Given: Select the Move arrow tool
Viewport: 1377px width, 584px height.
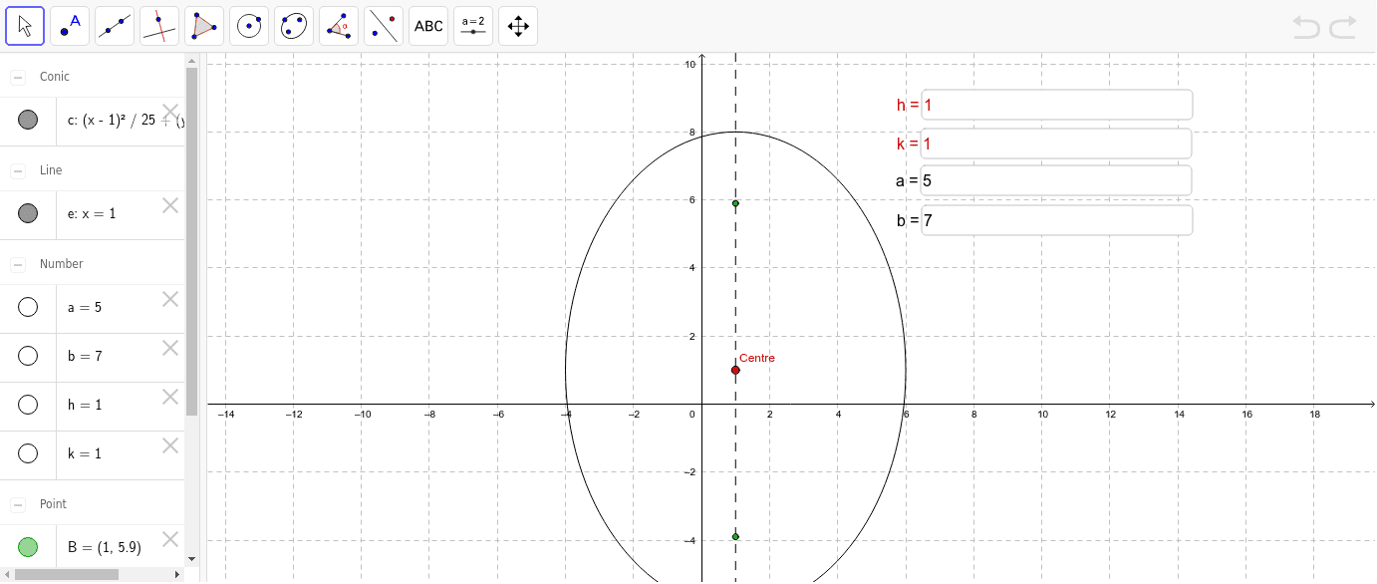Looking at the screenshot, I should pyautogui.click(x=25, y=26).
